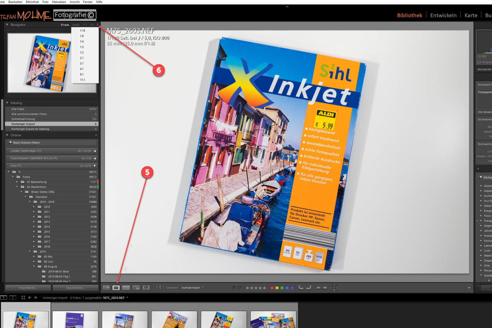
Task: Mark the photo as rejected flag
Action: pyautogui.click(x=240, y=288)
